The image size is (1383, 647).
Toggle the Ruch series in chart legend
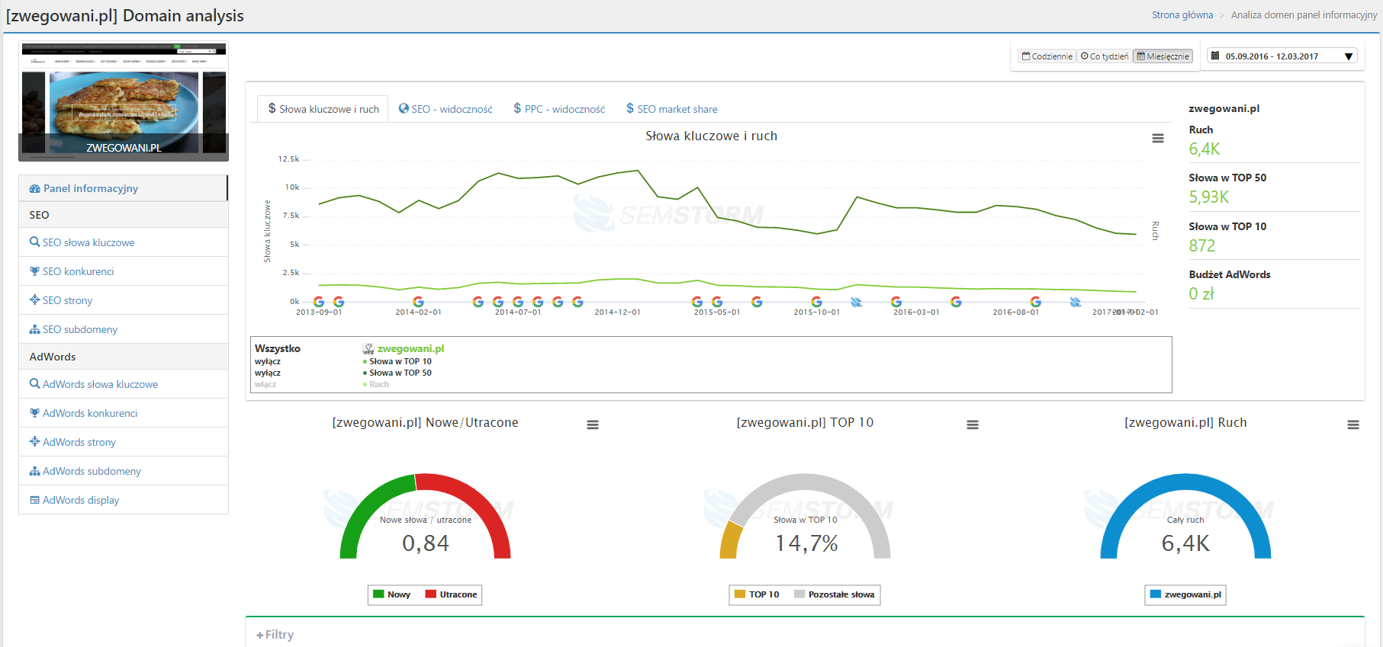[x=378, y=385]
